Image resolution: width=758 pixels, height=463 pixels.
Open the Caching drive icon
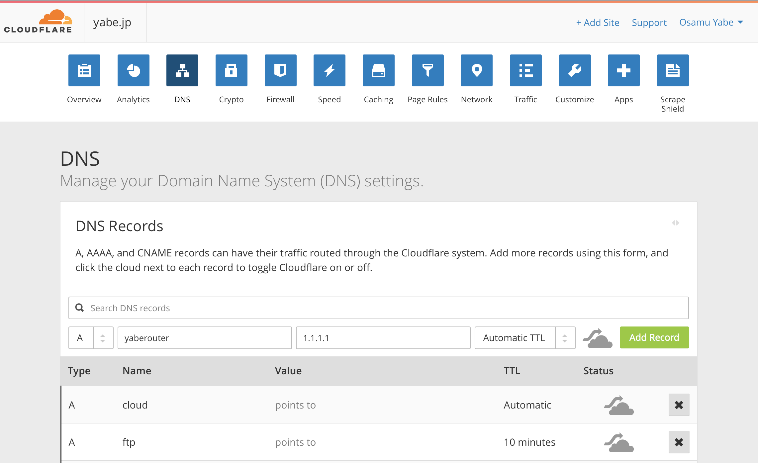tap(379, 70)
